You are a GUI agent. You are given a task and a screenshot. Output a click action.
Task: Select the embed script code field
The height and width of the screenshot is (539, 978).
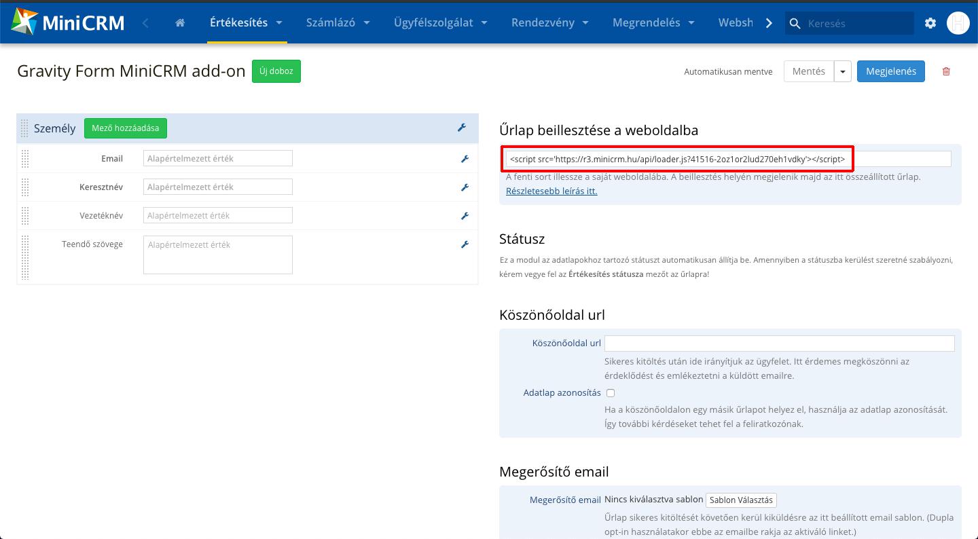(x=729, y=159)
